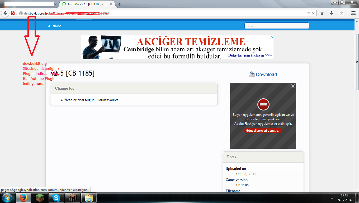This screenshot has width=359, height=203.
Task: Click the globe site identity icon
Action: click(x=21, y=13)
